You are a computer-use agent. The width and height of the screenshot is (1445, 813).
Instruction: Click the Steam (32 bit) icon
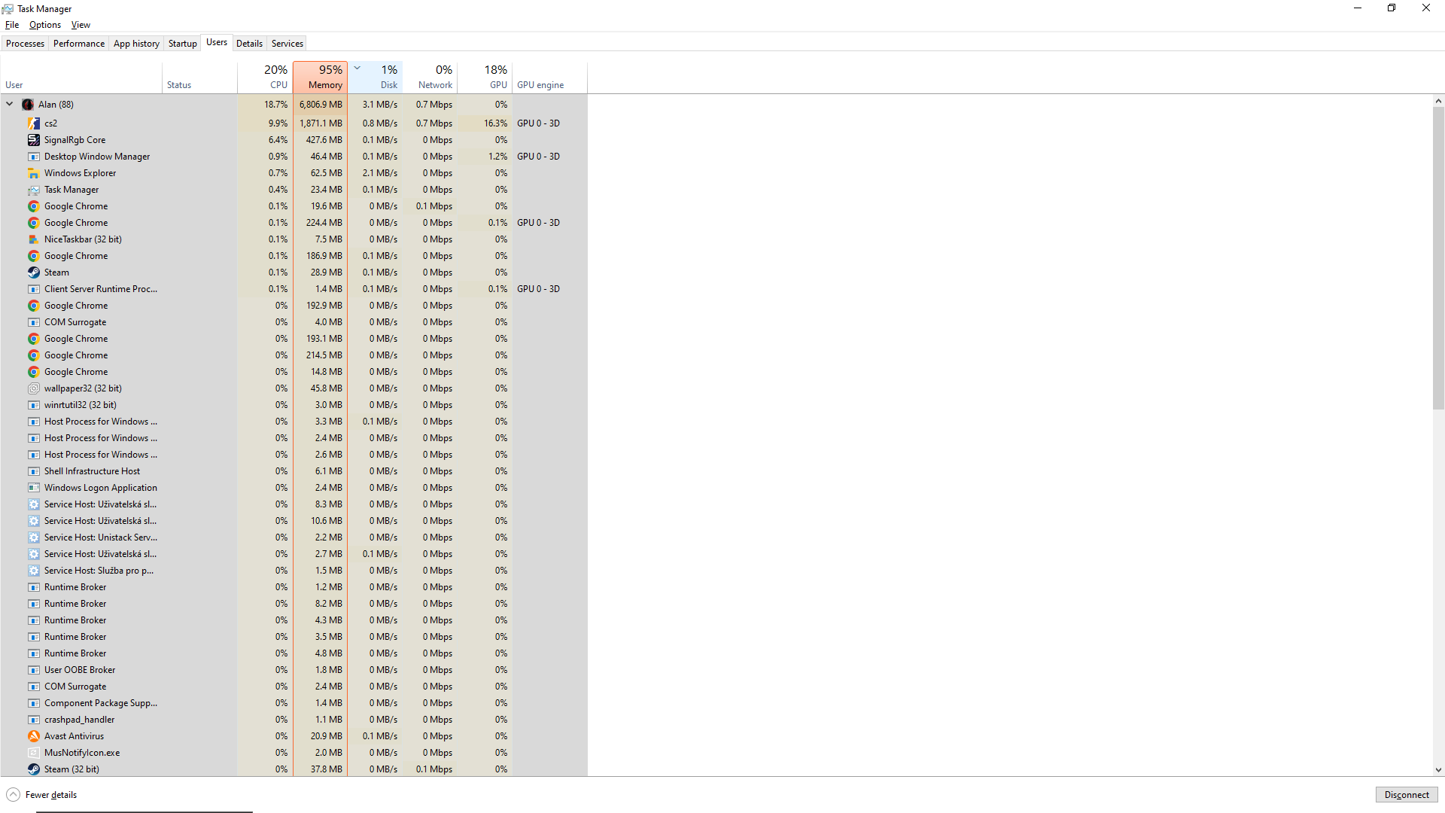pos(34,769)
